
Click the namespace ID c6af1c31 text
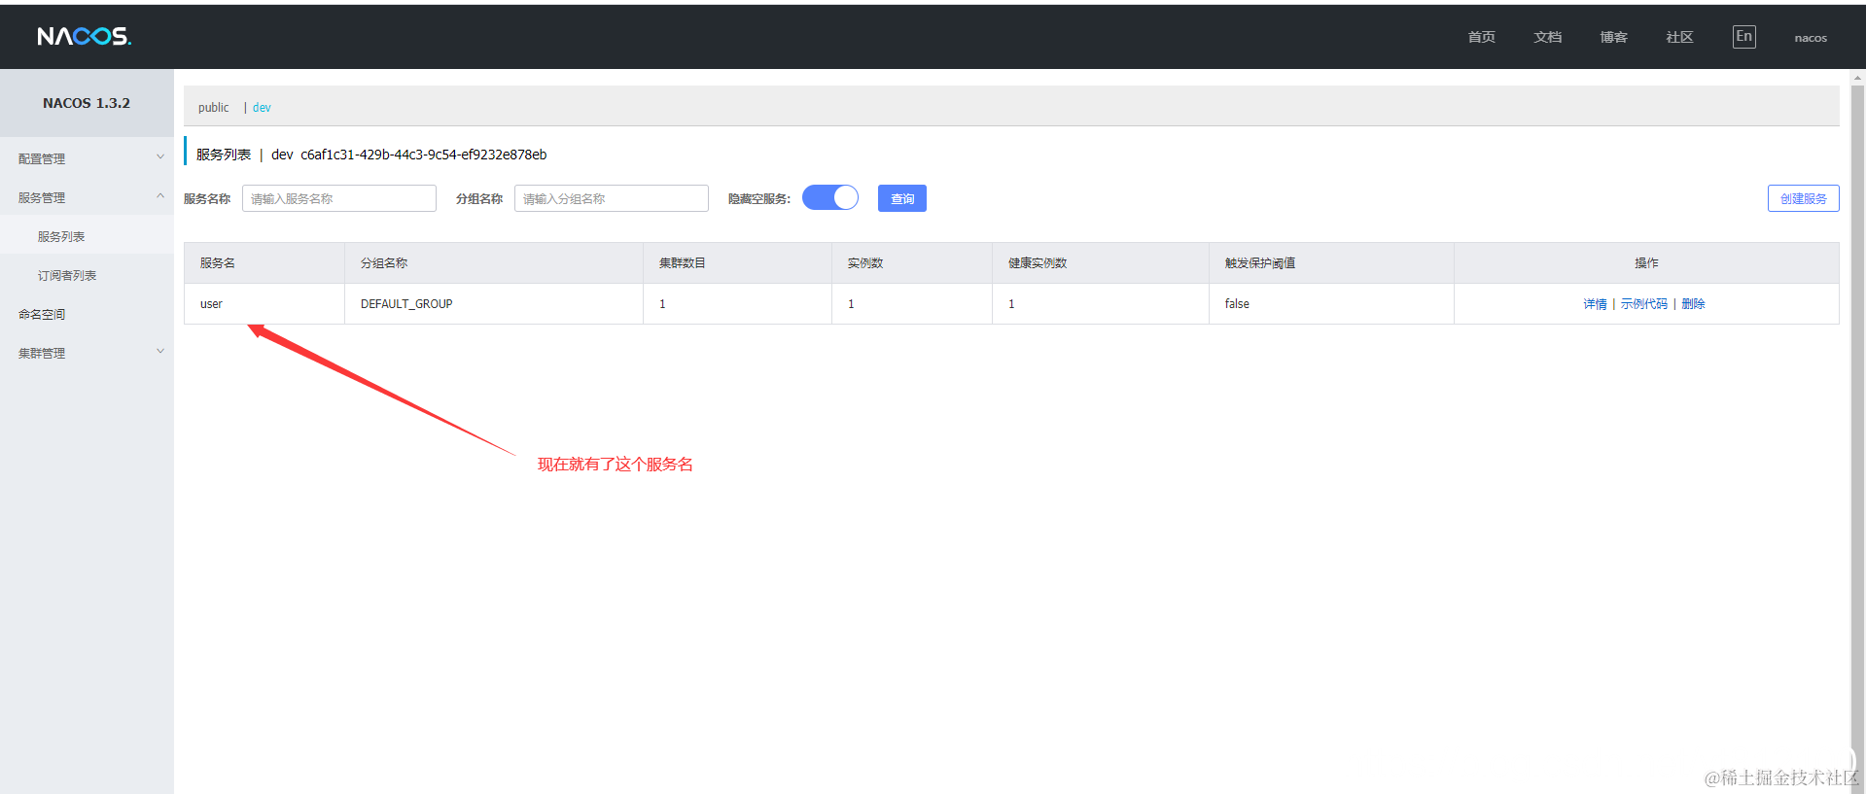pos(424,155)
